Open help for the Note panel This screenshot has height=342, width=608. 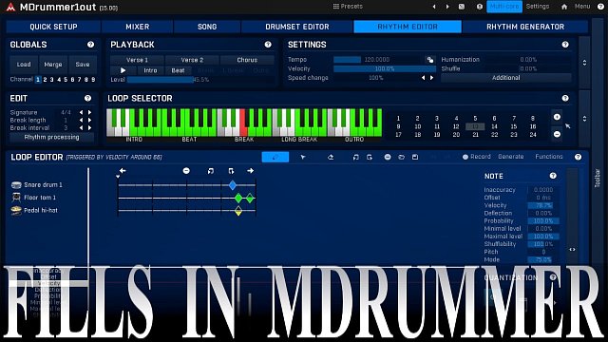(553, 176)
